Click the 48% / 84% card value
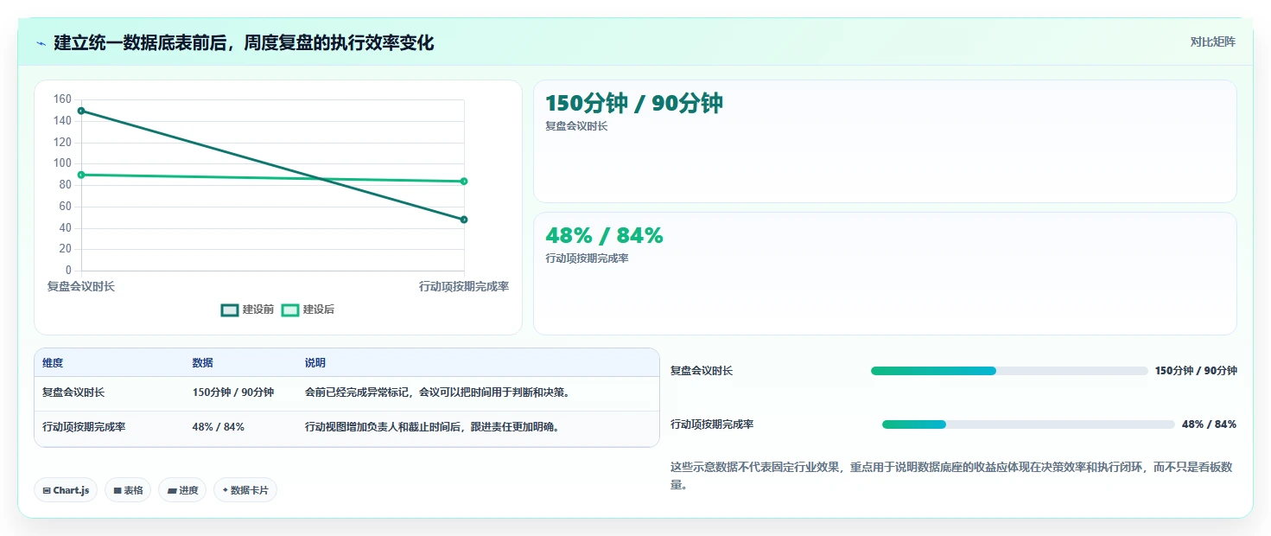The image size is (1271, 536). click(x=604, y=235)
